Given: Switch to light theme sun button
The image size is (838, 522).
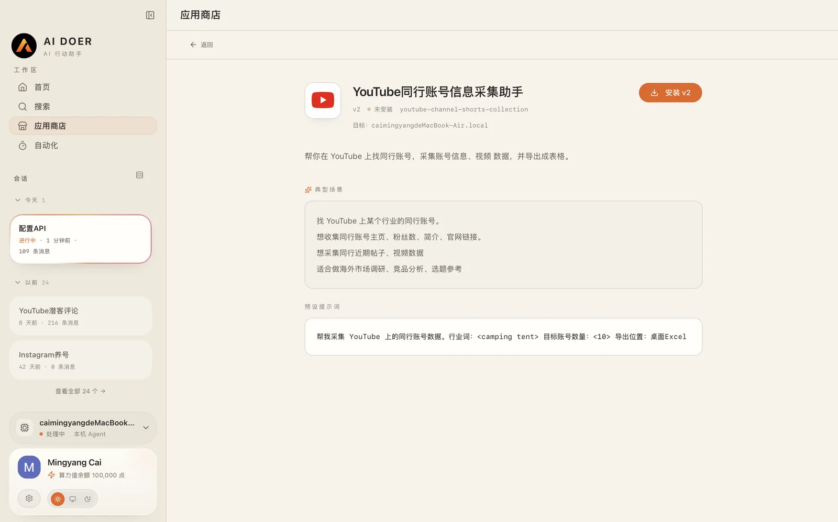Looking at the screenshot, I should 58,499.
